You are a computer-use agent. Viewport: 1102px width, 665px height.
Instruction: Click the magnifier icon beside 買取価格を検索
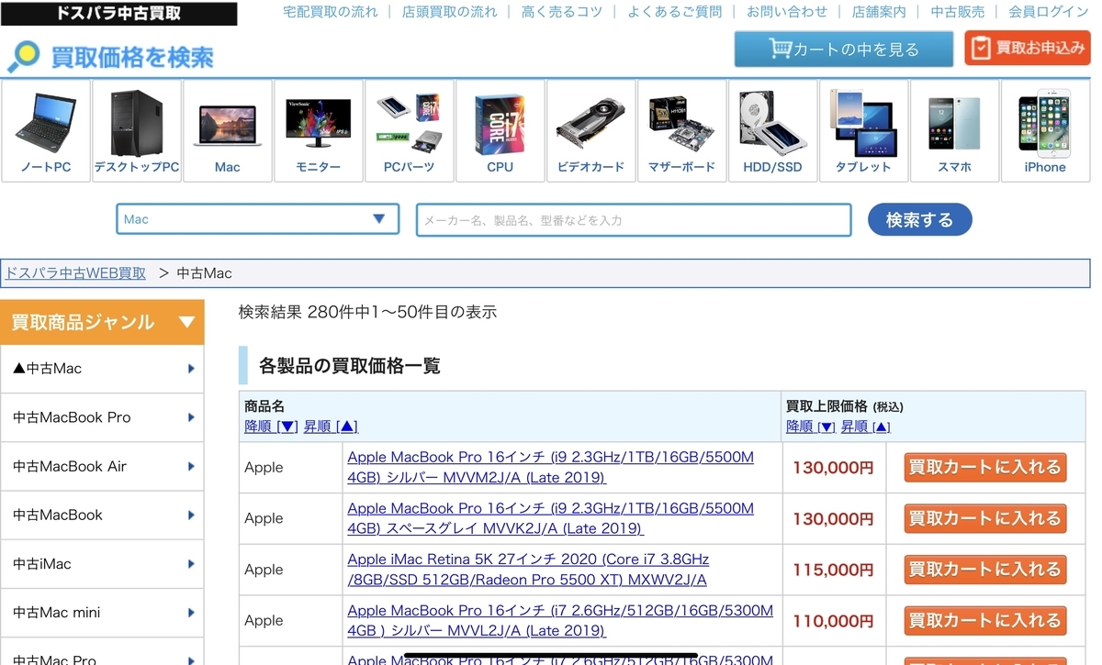[23, 57]
